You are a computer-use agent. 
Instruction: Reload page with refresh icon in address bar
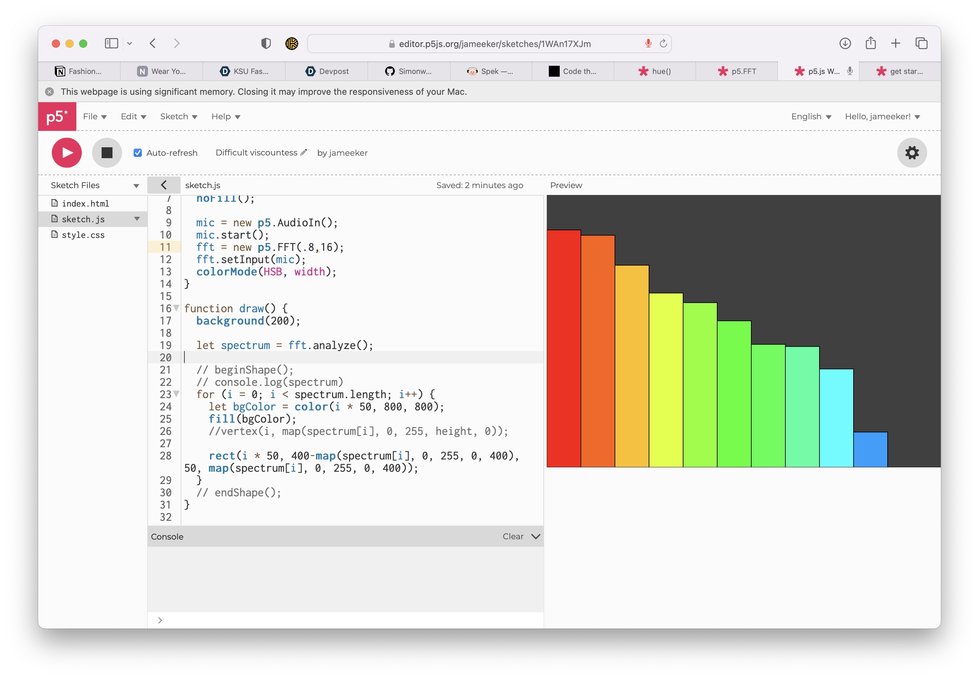(x=663, y=43)
